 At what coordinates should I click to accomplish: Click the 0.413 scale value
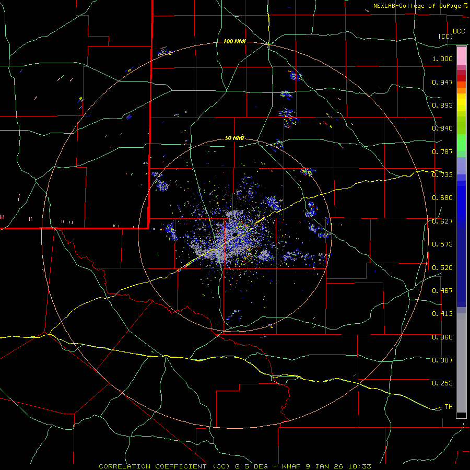(442, 314)
